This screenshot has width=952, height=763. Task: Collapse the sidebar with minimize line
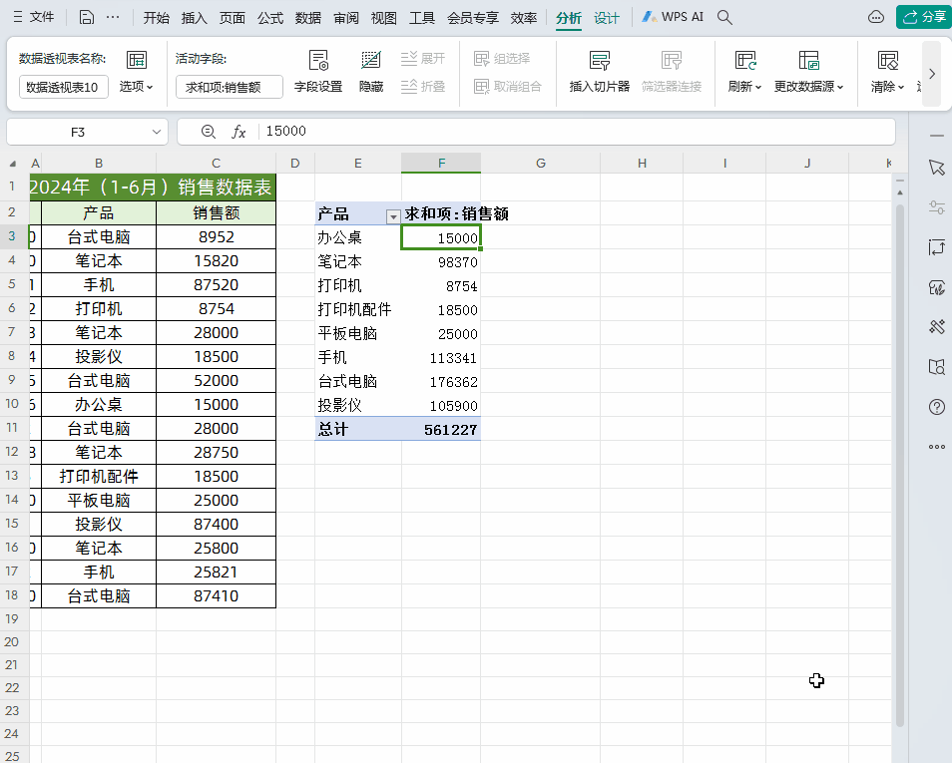937,136
